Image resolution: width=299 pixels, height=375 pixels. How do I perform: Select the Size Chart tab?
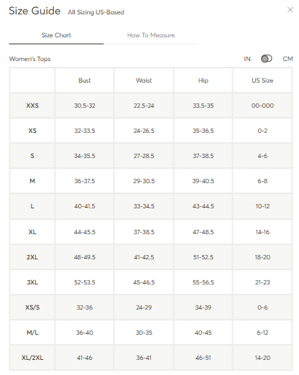coord(56,35)
